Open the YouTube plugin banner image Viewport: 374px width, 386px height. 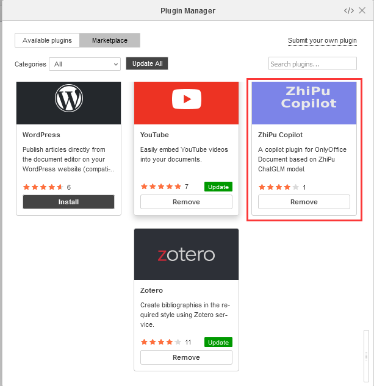click(186, 103)
